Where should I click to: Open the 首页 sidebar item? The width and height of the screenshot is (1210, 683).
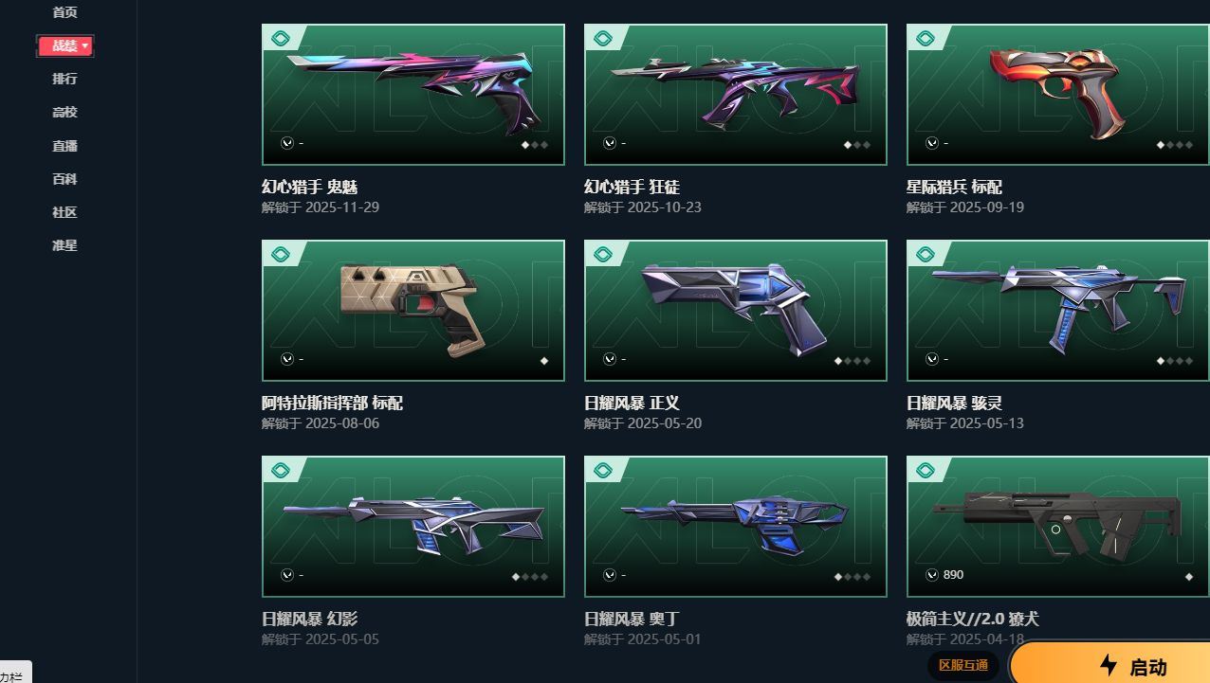(64, 12)
